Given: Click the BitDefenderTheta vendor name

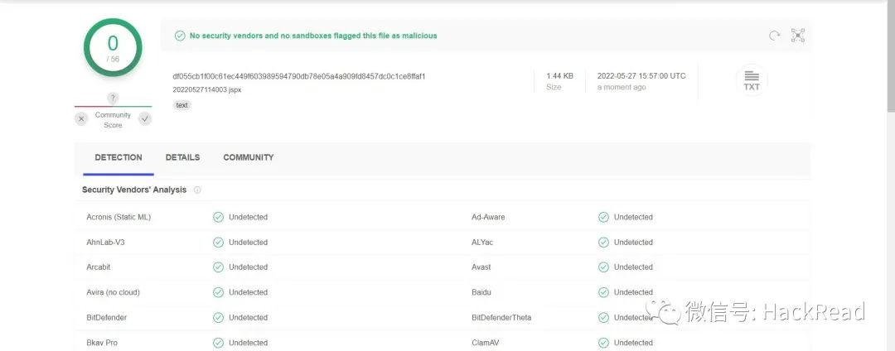Looking at the screenshot, I should pos(501,317).
